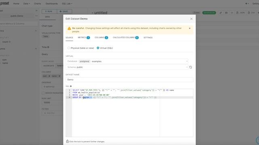The height and width of the screenshot is (145, 259).
Task: Toggle Server Pagination checkbox
Action: tap(43, 93)
